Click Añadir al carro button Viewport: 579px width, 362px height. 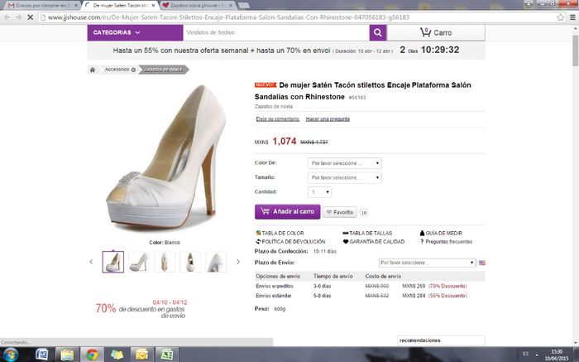[287, 212]
